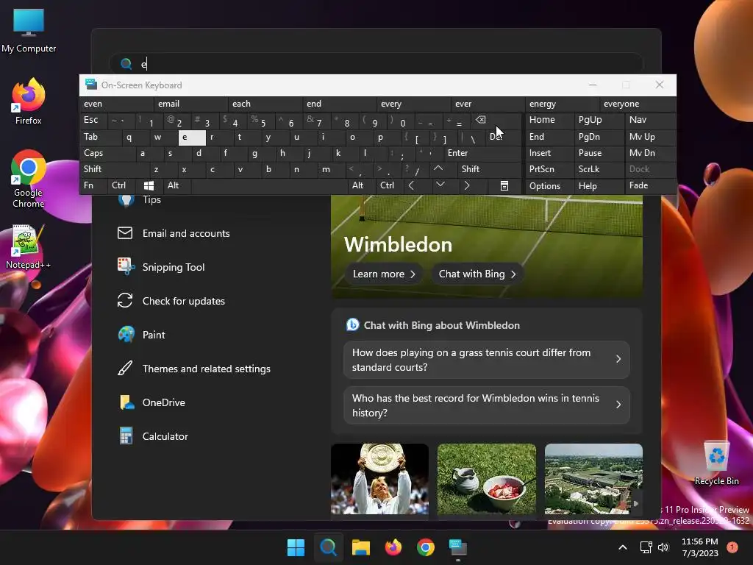Click in the search input field
The image size is (753, 565).
(x=376, y=63)
